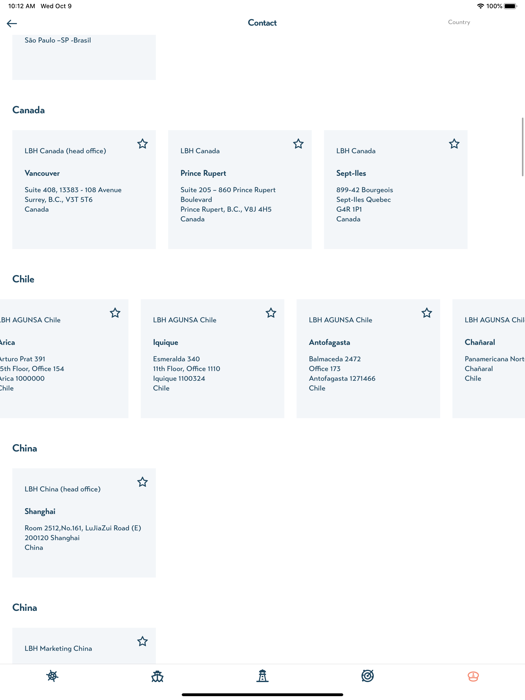Open the Country filter dropdown
525x700 pixels.
[x=459, y=22]
